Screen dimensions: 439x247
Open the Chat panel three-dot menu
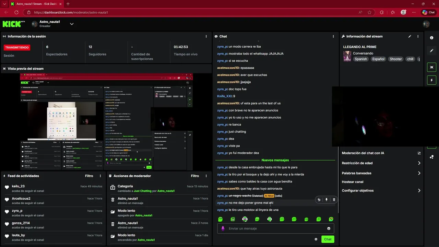tap(333, 36)
